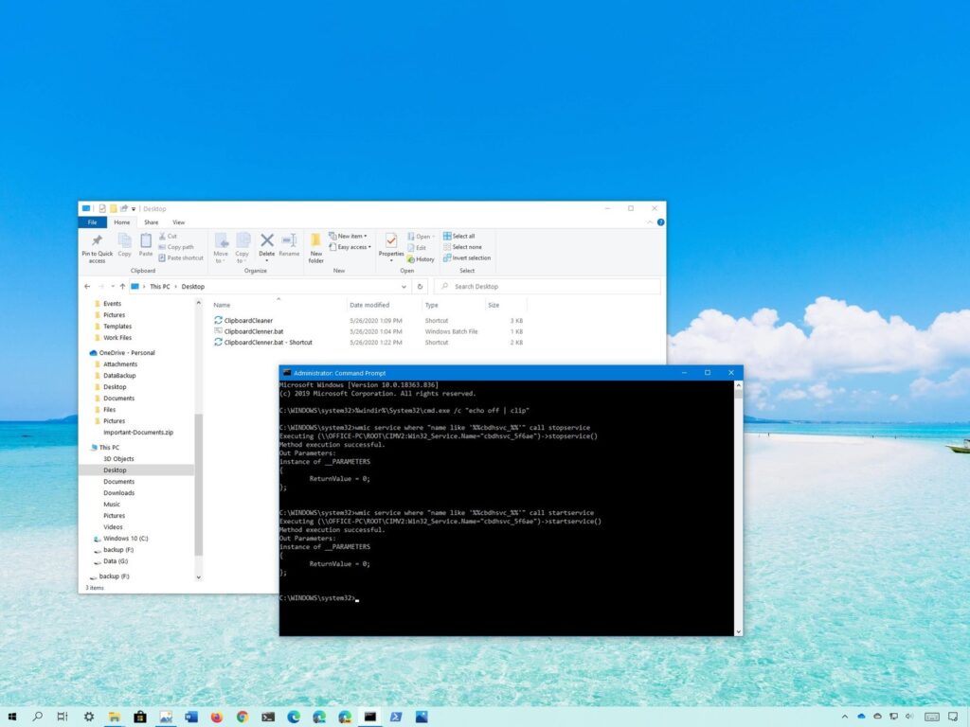Click Invert selection in the ribbon
This screenshot has width=970, height=727.
(466, 257)
